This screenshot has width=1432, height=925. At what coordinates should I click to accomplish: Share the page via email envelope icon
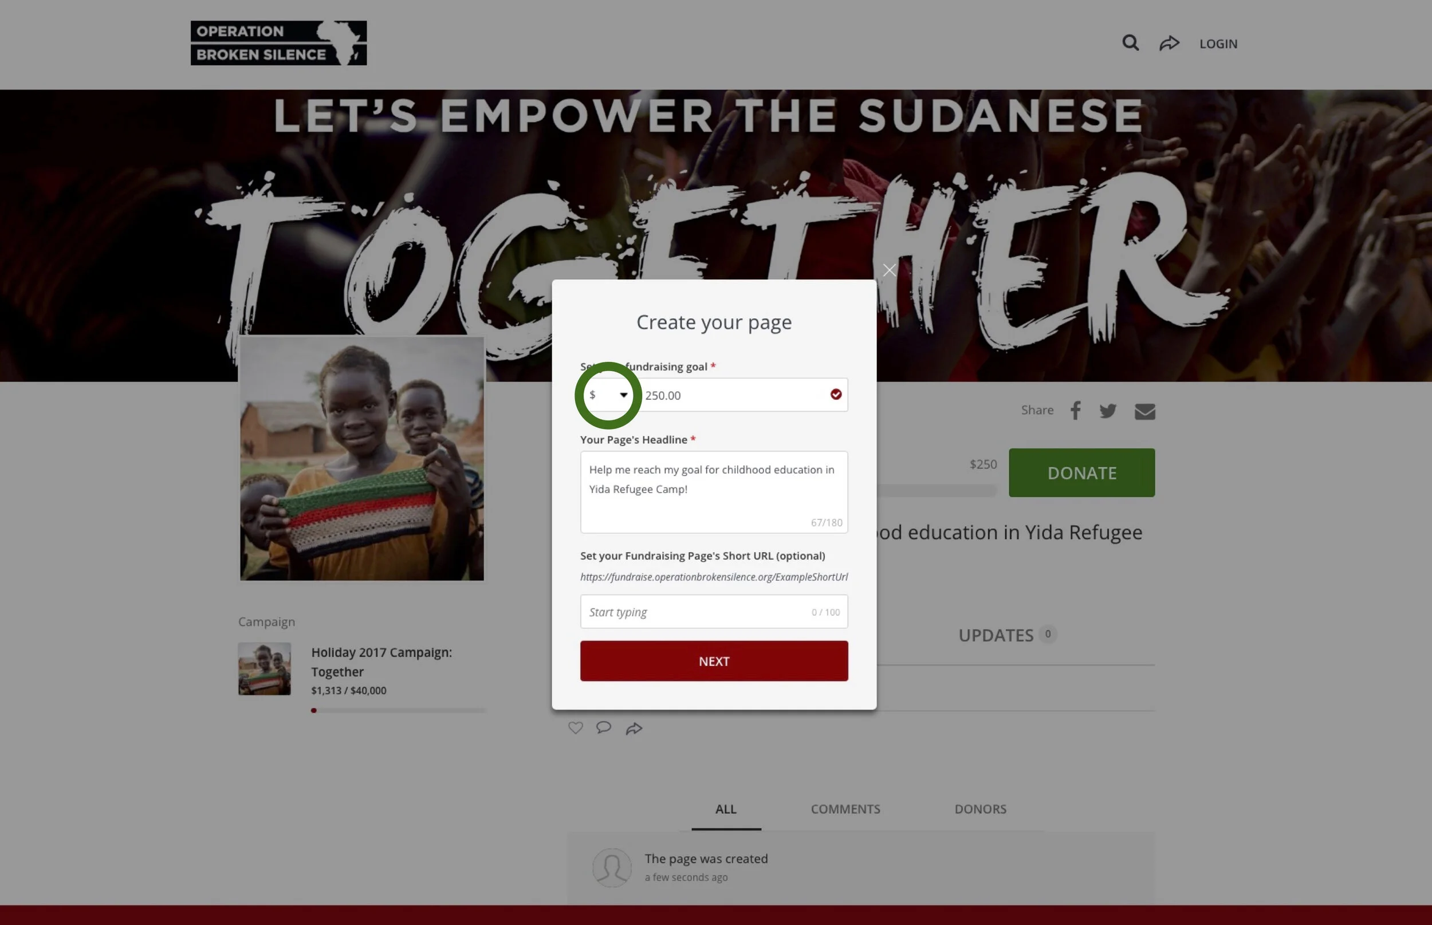click(1145, 411)
